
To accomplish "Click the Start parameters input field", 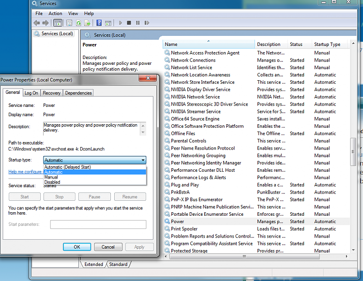I will pyautogui.click(x=98, y=224).
